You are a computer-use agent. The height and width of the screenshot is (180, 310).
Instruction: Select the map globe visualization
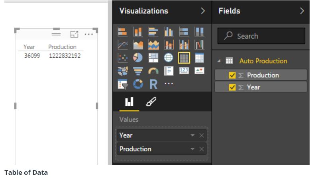pos(168,58)
